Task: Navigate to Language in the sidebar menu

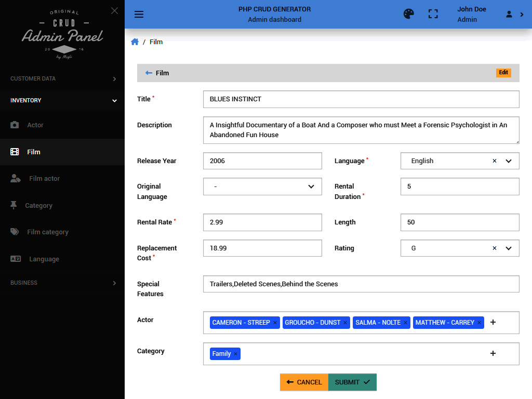Action: coord(44,259)
